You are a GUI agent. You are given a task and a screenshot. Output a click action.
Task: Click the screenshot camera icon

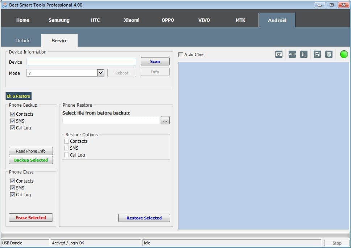click(279, 54)
